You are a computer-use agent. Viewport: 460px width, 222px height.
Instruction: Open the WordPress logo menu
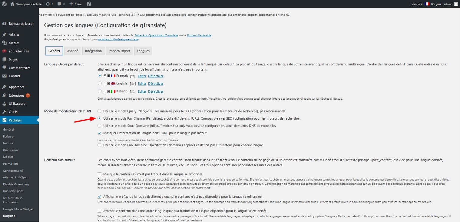[x=4, y=4]
